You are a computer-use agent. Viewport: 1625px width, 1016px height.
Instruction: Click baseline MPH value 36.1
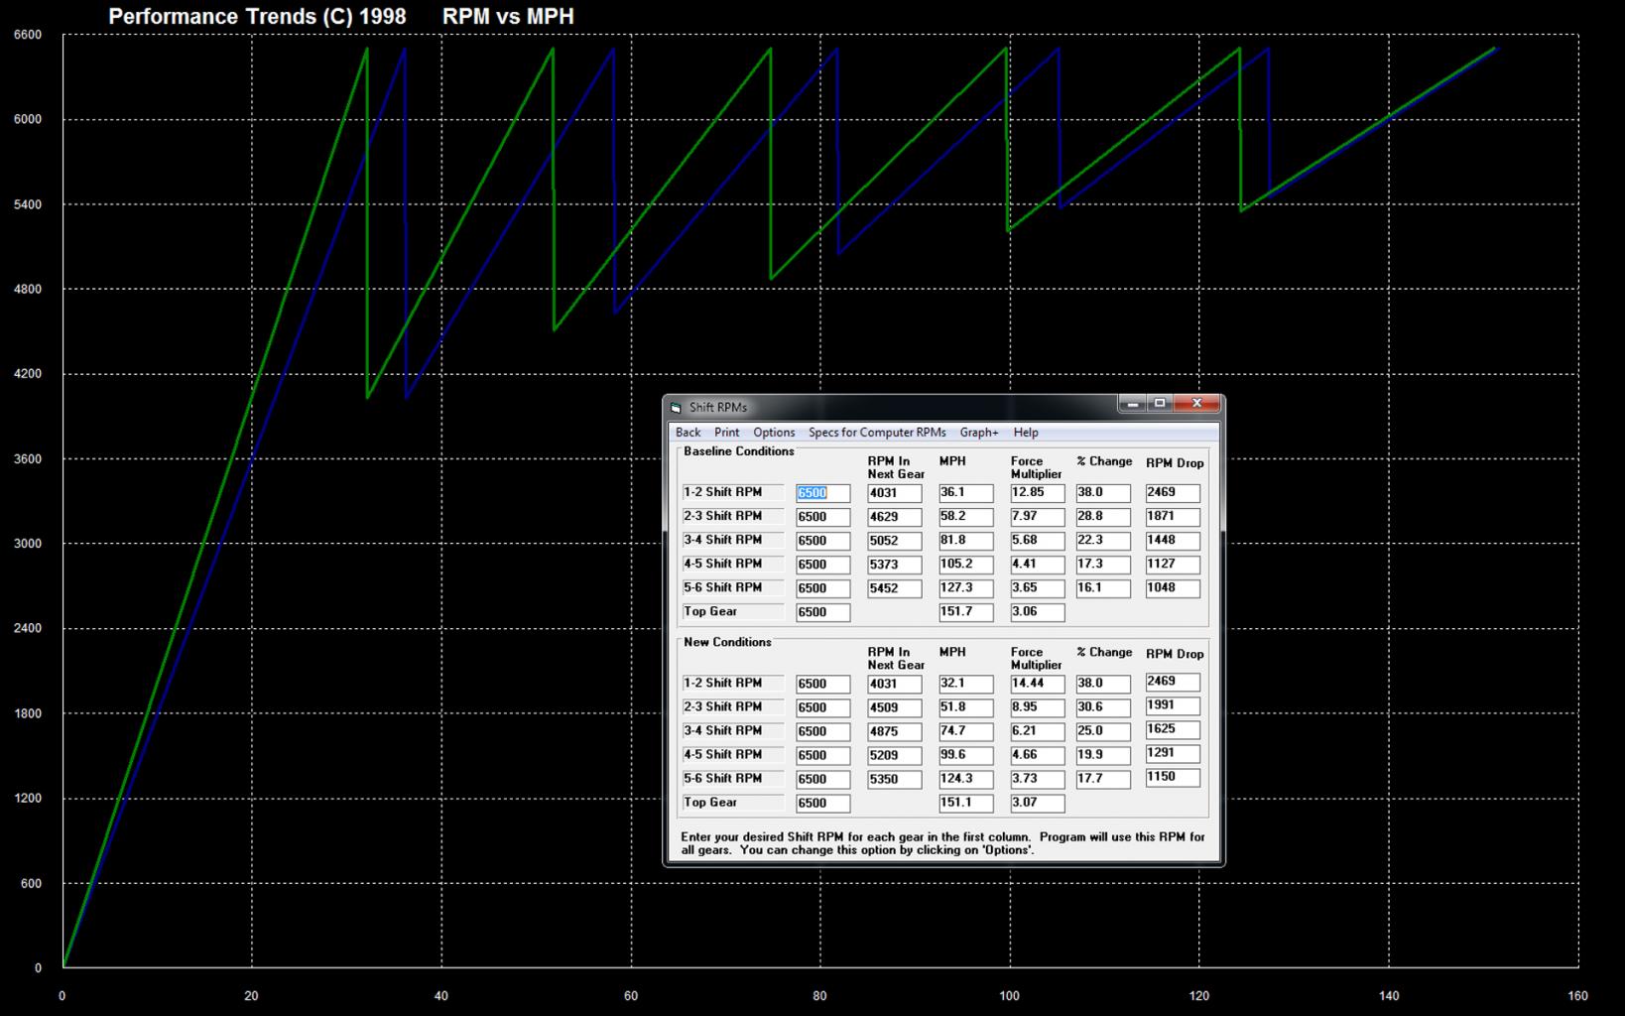point(966,493)
